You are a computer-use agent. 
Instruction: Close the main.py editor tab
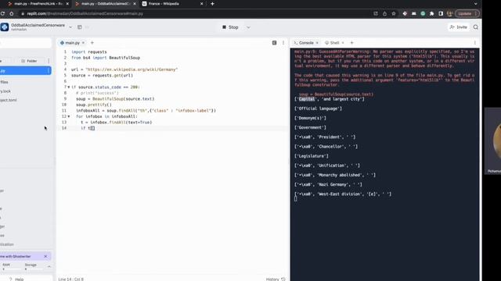84,43
